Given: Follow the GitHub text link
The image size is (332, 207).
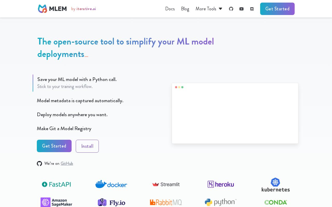Looking at the screenshot, I should 67,164.
